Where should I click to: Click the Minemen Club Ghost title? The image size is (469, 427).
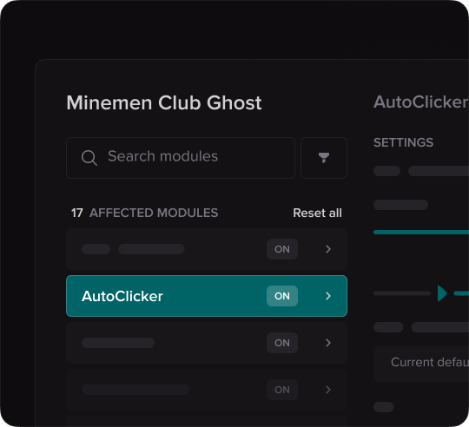(164, 102)
